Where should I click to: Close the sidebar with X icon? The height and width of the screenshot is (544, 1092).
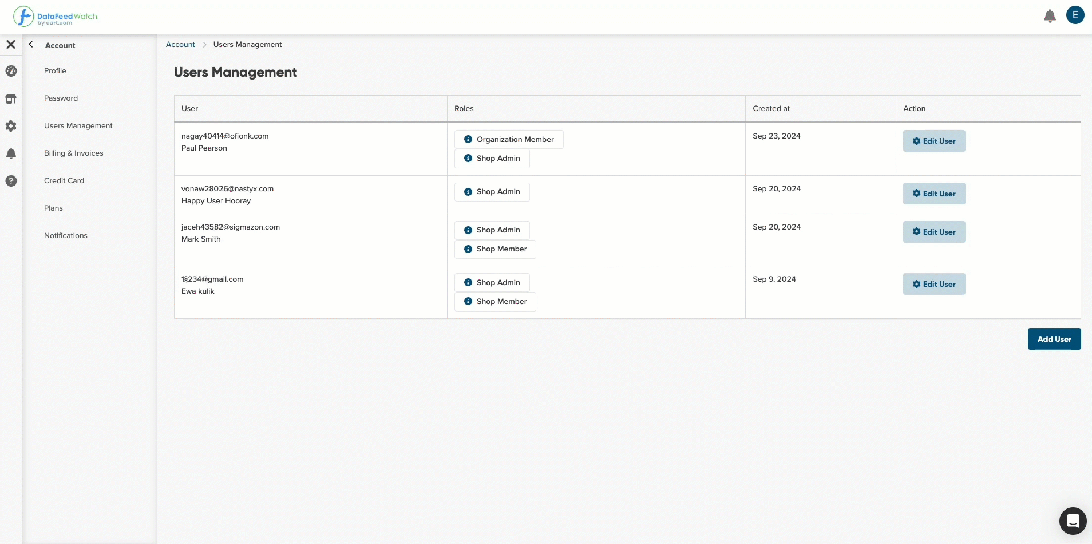click(11, 44)
